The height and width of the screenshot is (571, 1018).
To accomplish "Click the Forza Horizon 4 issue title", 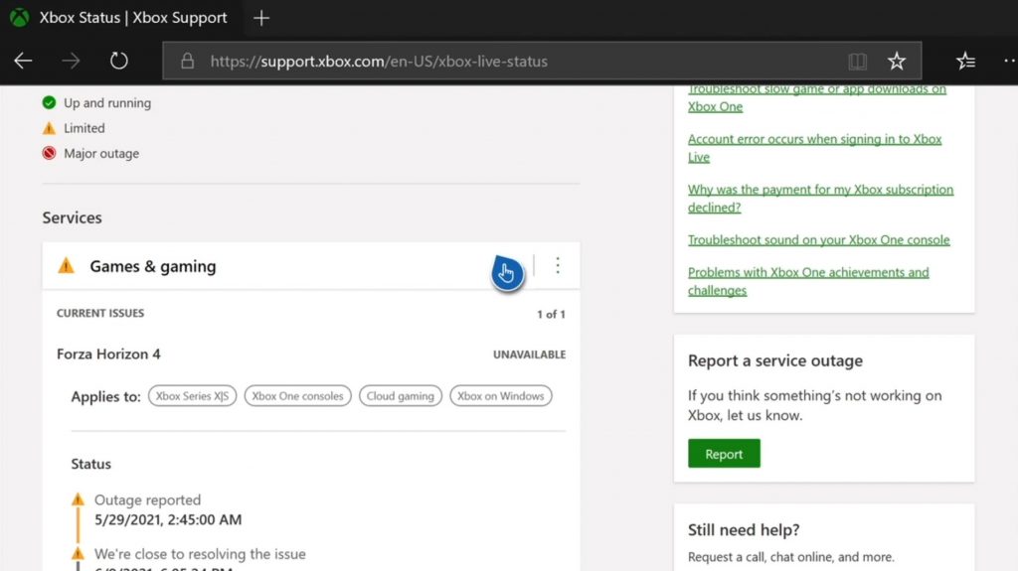I will coord(108,355).
